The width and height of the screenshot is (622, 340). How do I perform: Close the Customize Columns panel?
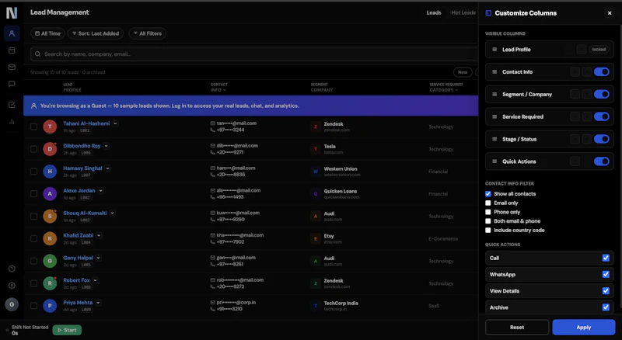[610, 13]
